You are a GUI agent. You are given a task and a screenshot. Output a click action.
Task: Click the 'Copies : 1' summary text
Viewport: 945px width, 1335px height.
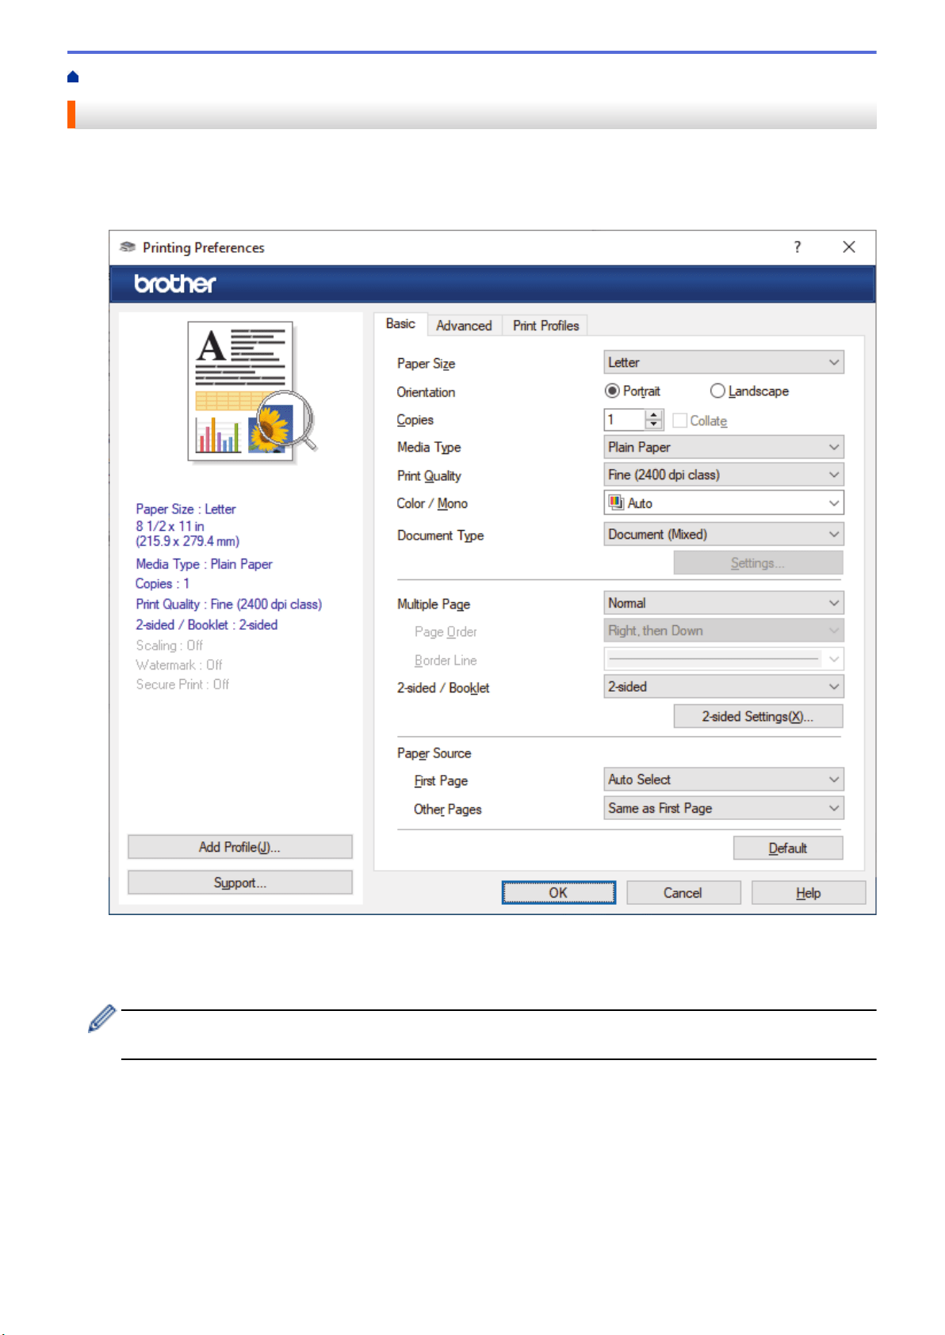[x=162, y=584]
